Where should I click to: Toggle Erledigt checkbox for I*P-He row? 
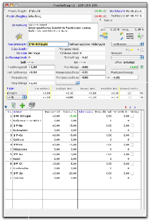point(132,145)
